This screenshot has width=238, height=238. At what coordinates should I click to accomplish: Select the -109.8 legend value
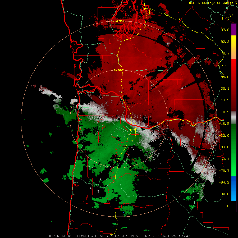coord(223,194)
